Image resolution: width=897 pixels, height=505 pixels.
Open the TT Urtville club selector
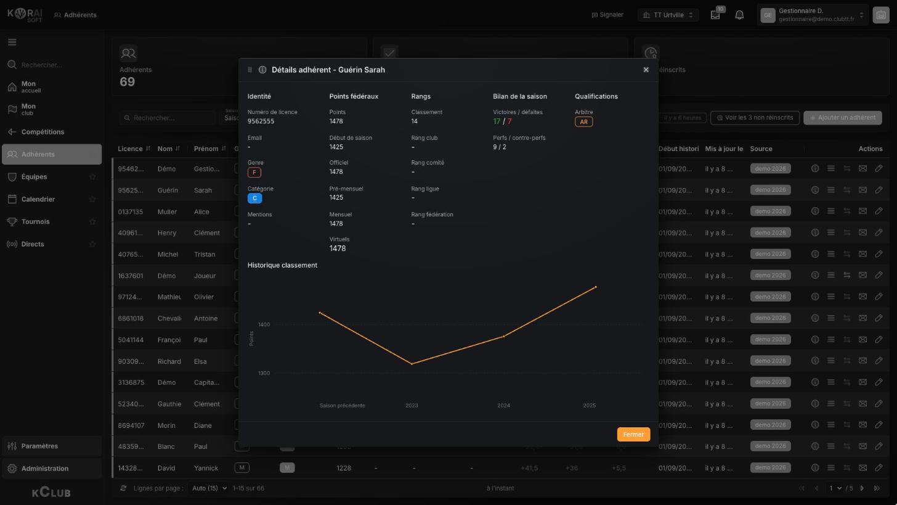coord(668,15)
